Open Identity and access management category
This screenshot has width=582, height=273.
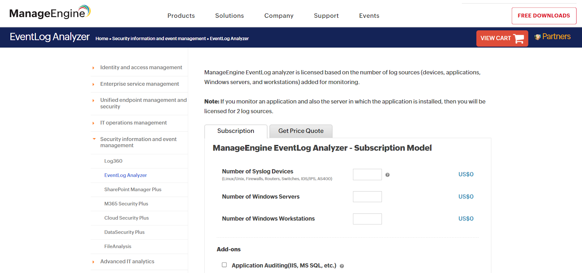click(141, 68)
